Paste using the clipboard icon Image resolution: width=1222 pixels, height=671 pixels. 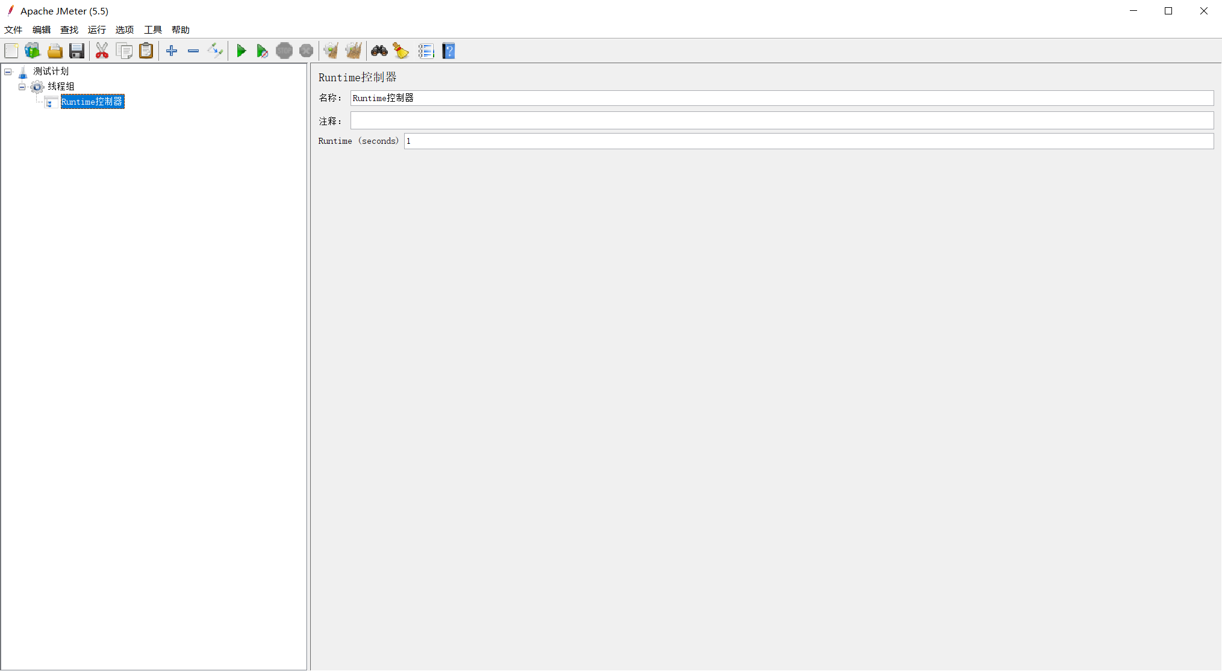[146, 51]
